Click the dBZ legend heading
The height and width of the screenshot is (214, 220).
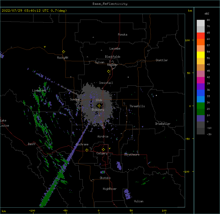tap(207, 14)
